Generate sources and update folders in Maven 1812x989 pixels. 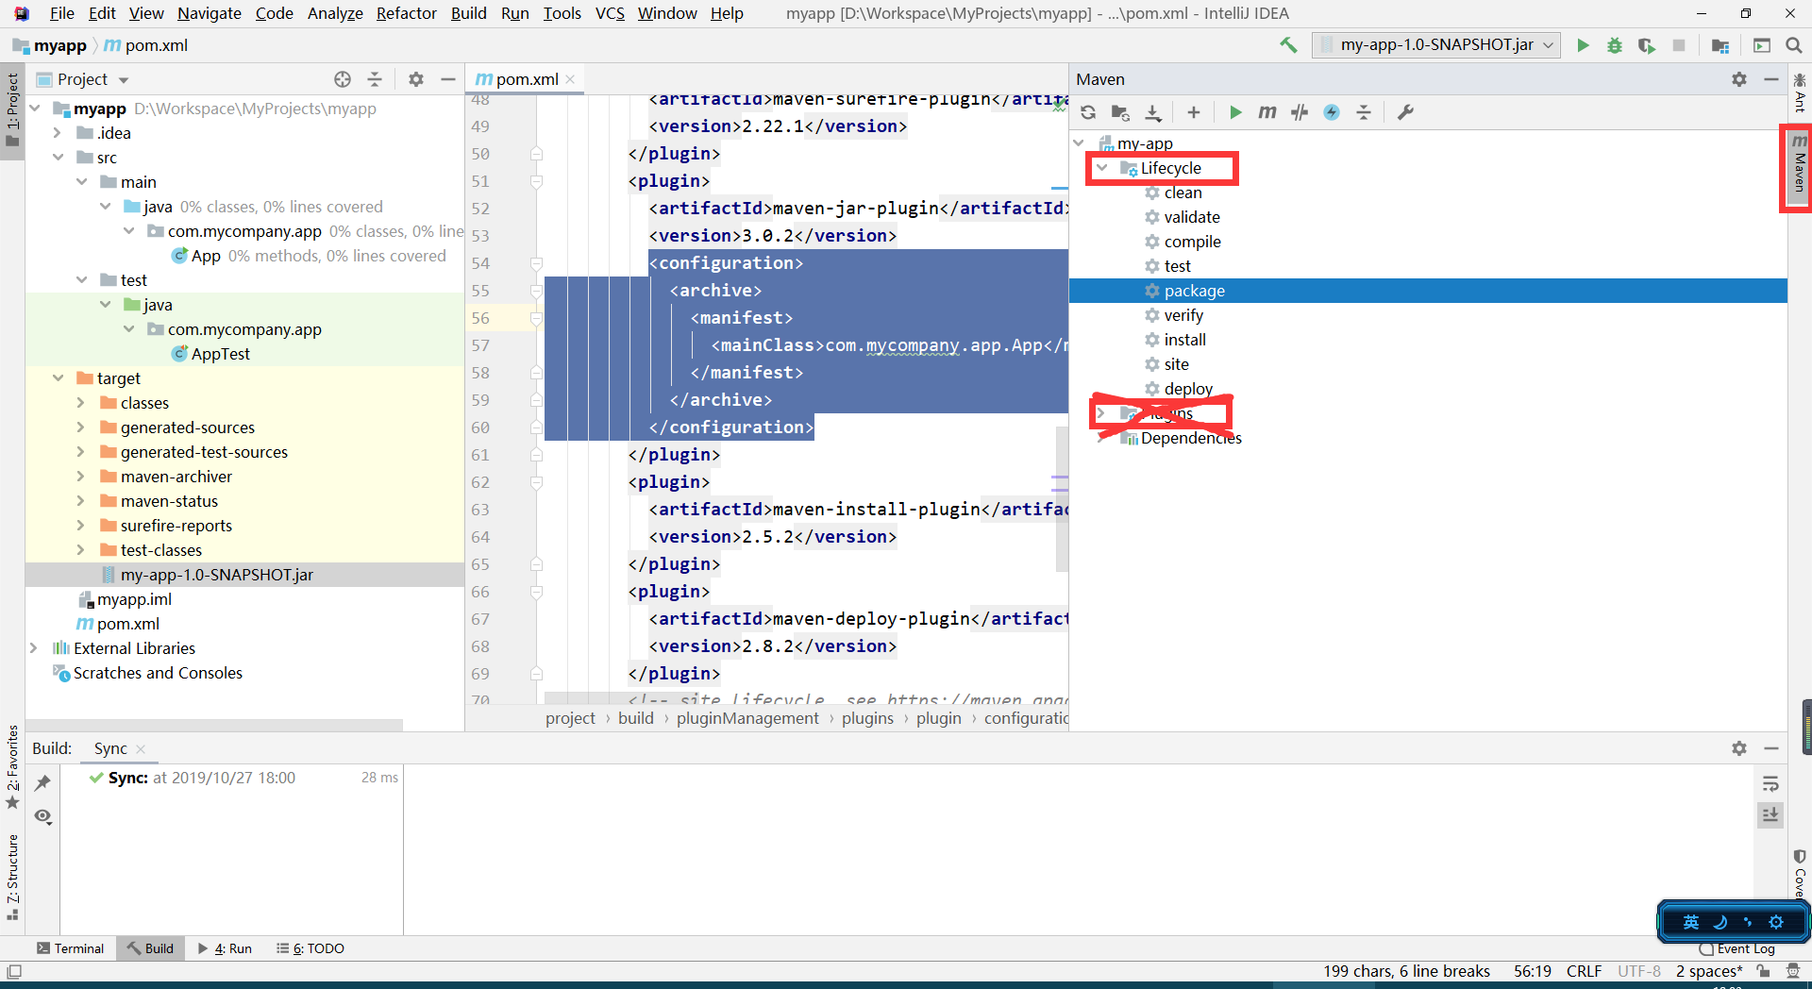(x=1120, y=112)
